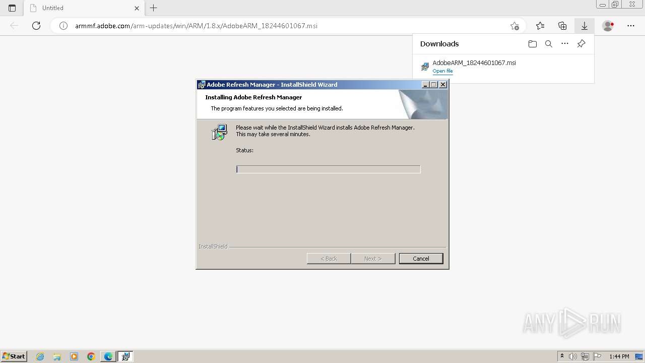
Task: Open browser Settings and more menu
Action: (x=631, y=26)
